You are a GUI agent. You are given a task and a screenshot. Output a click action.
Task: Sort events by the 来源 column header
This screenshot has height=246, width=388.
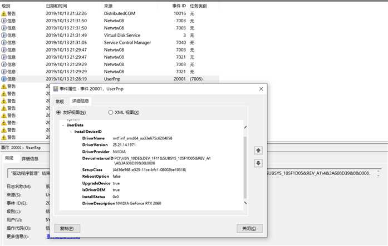(108, 6)
